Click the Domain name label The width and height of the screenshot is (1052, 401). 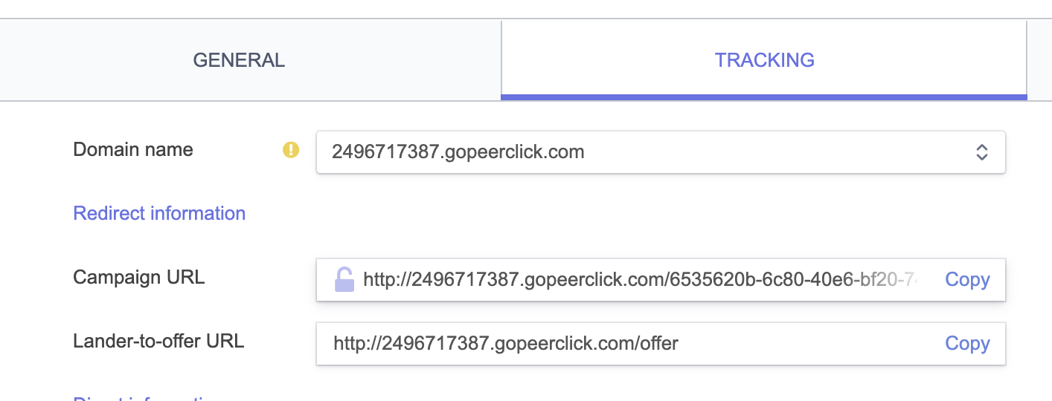point(133,150)
